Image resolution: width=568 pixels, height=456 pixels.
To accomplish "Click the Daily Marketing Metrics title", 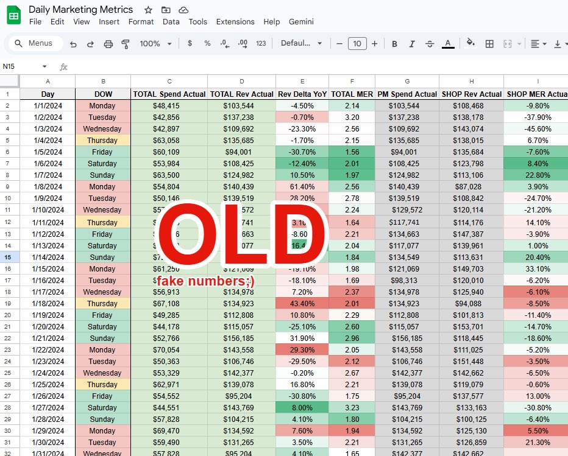I will 81,9.
